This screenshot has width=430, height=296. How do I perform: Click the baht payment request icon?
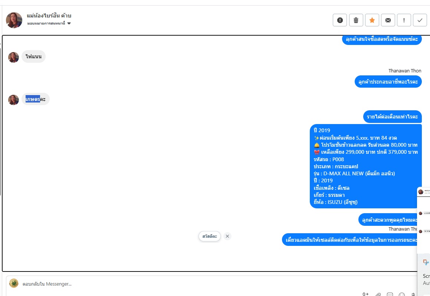pyautogui.click(x=413, y=295)
